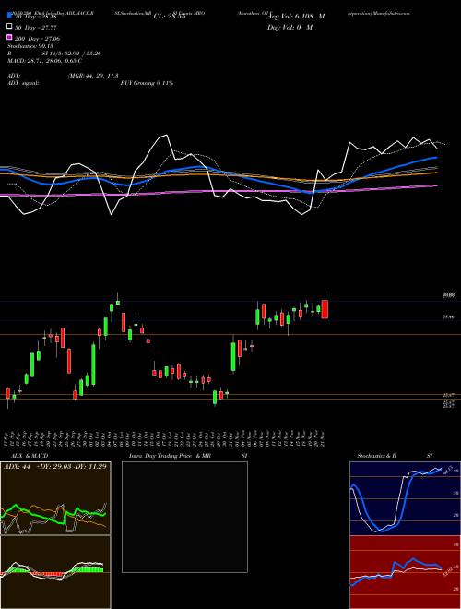The height and width of the screenshot is (609, 461).
Task: Click the blue 20 Day EMA legend swatch
Action: (9, 16)
